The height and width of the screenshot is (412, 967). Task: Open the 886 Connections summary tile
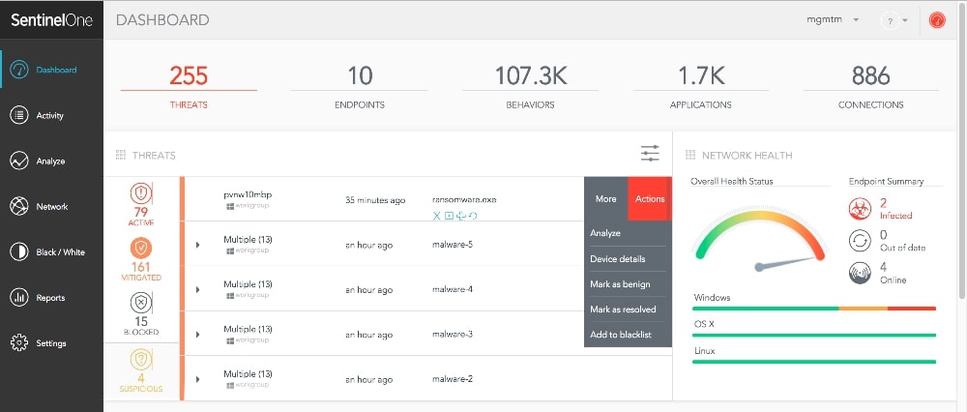pyautogui.click(x=870, y=85)
